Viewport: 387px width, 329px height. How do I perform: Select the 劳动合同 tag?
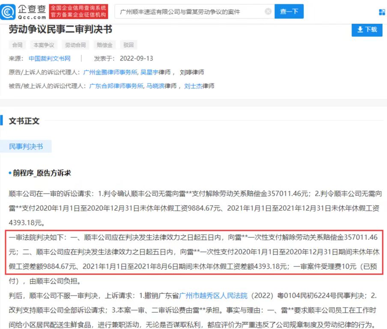point(75,45)
